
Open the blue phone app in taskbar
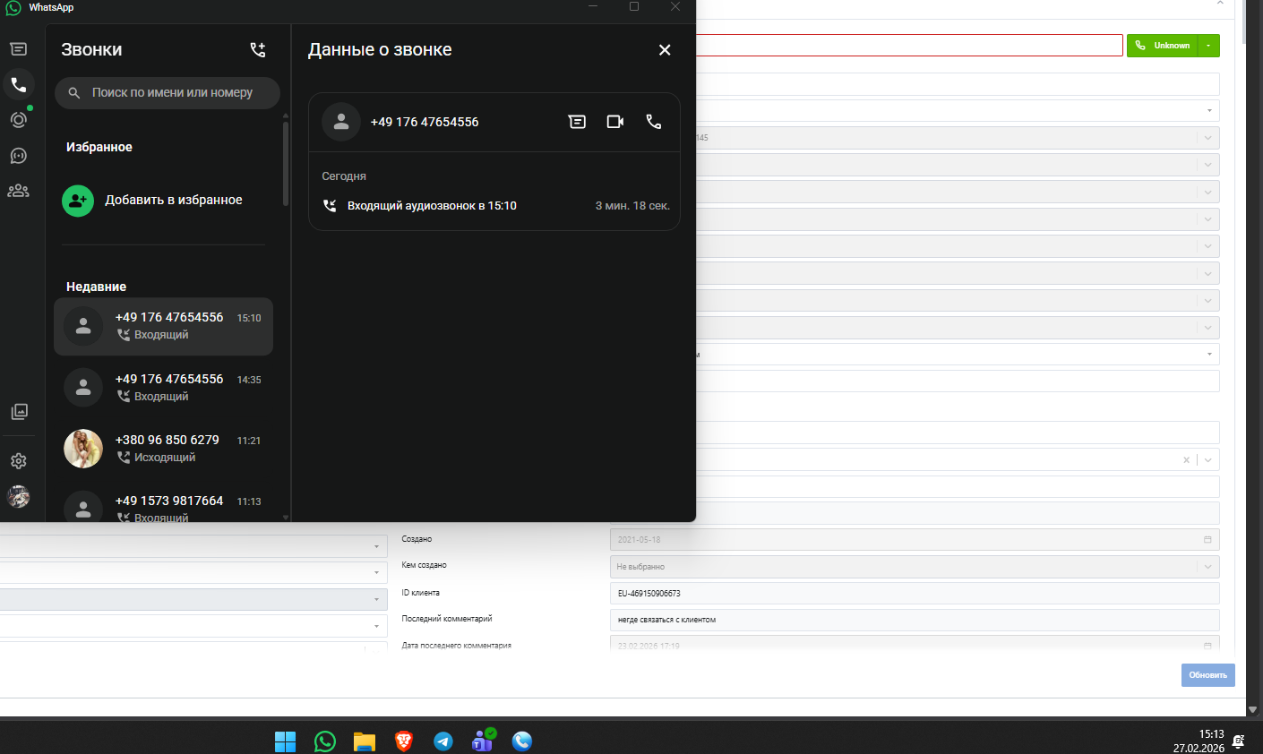(522, 741)
